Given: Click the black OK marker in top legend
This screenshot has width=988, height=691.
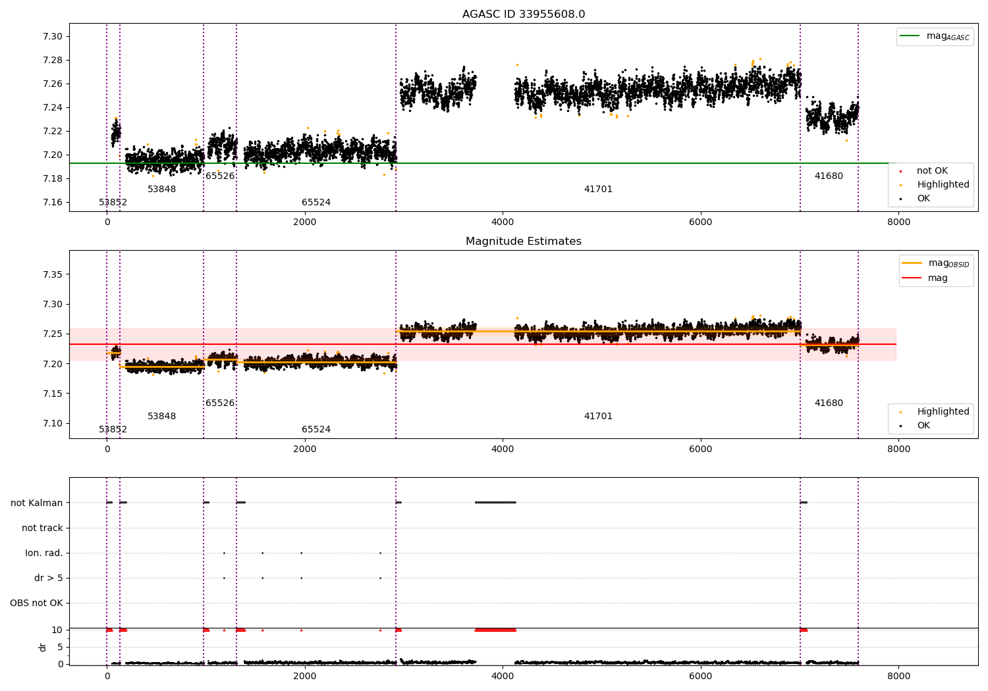Looking at the screenshot, I should [x=900, y=199].
